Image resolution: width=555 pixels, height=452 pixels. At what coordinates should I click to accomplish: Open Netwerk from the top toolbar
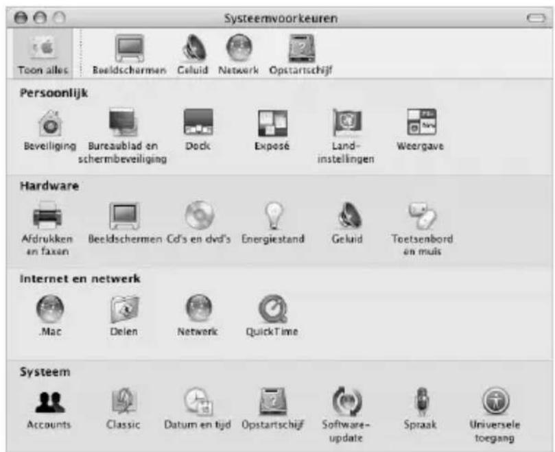pos(239,53)
